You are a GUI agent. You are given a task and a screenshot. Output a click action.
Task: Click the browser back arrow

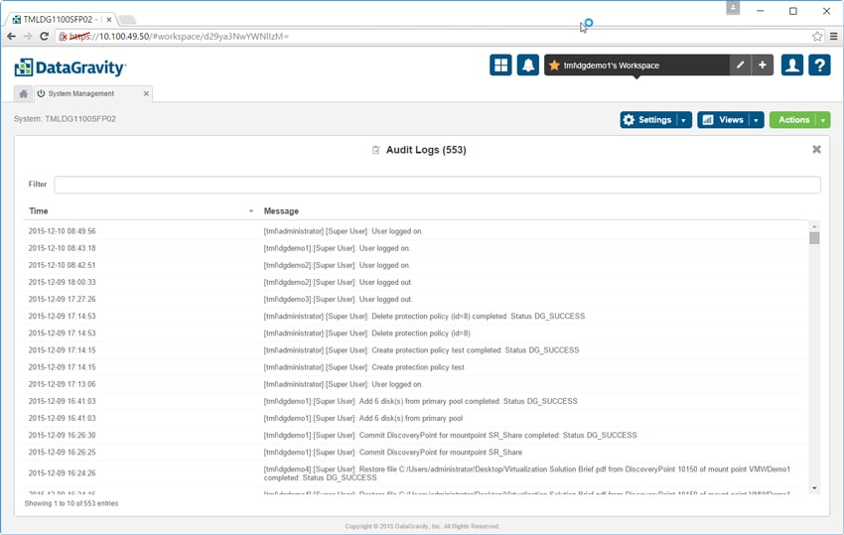[11, 36]
